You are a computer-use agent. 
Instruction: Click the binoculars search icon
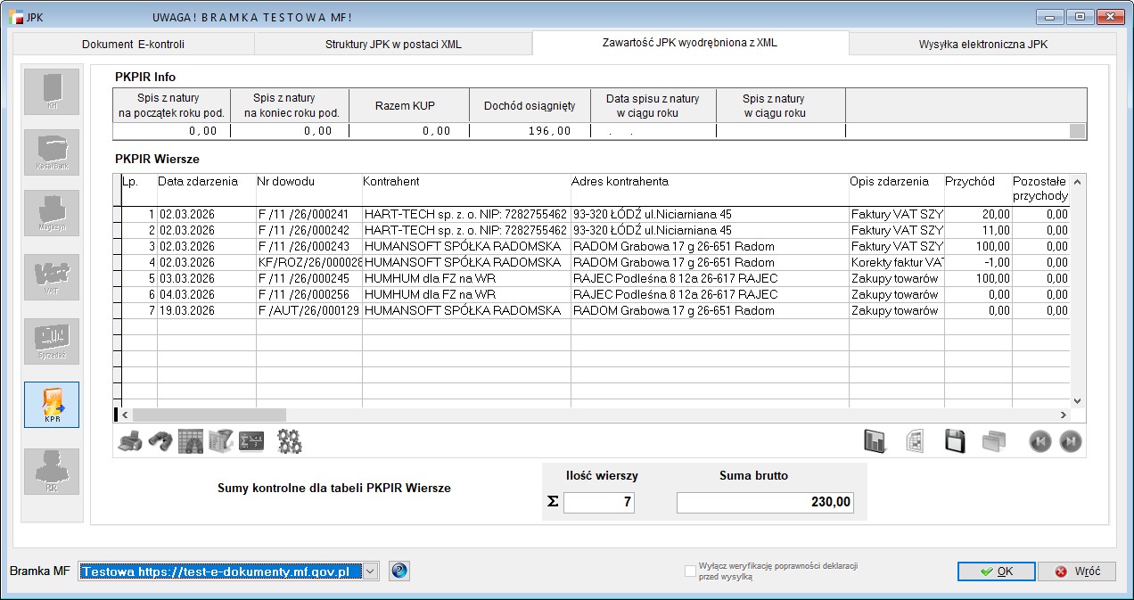(x=160, y=441)
